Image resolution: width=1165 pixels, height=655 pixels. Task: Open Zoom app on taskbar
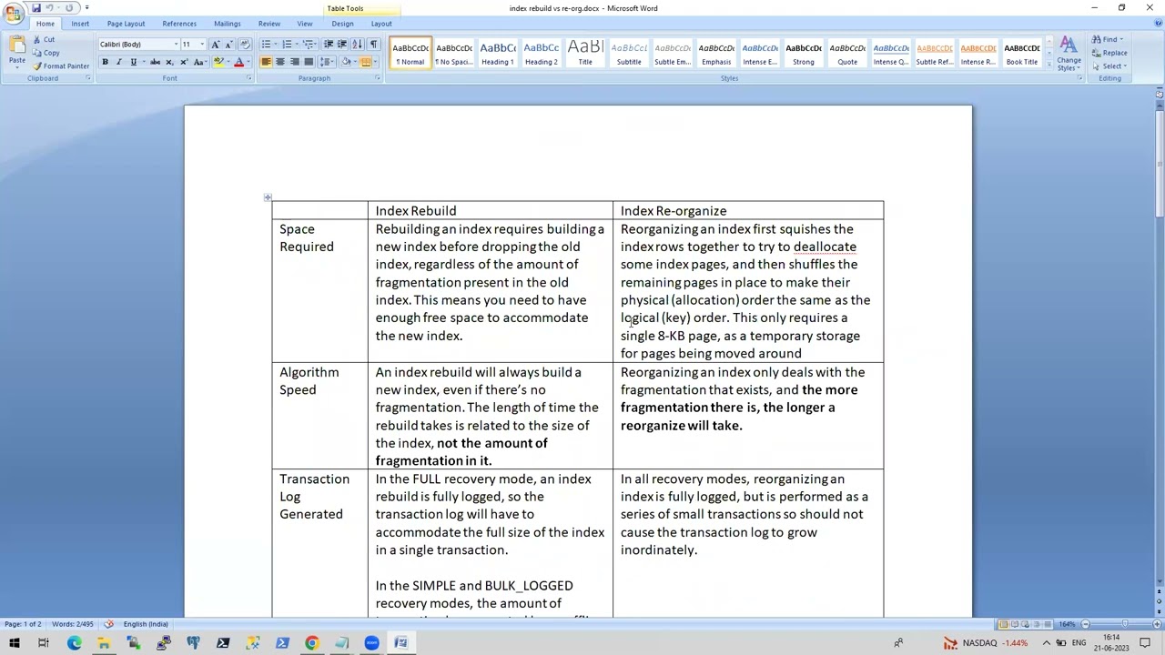371,643
